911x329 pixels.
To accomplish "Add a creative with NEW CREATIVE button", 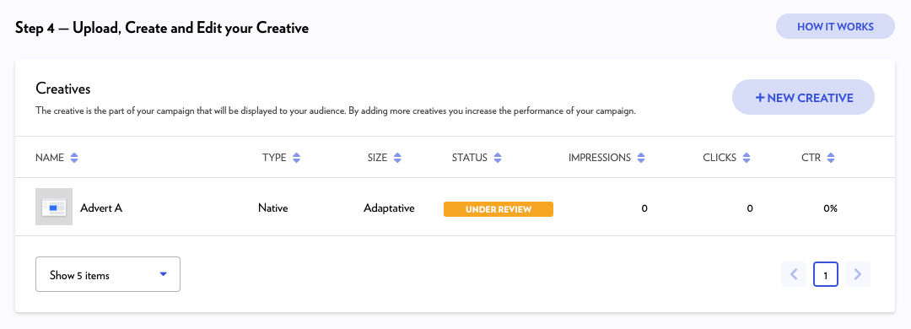I will [x=804, y=97].
